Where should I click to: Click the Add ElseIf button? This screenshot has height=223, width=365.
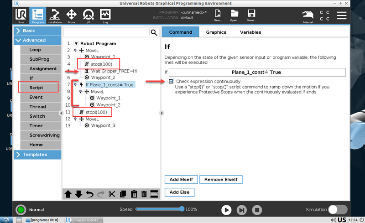point(181,180)
